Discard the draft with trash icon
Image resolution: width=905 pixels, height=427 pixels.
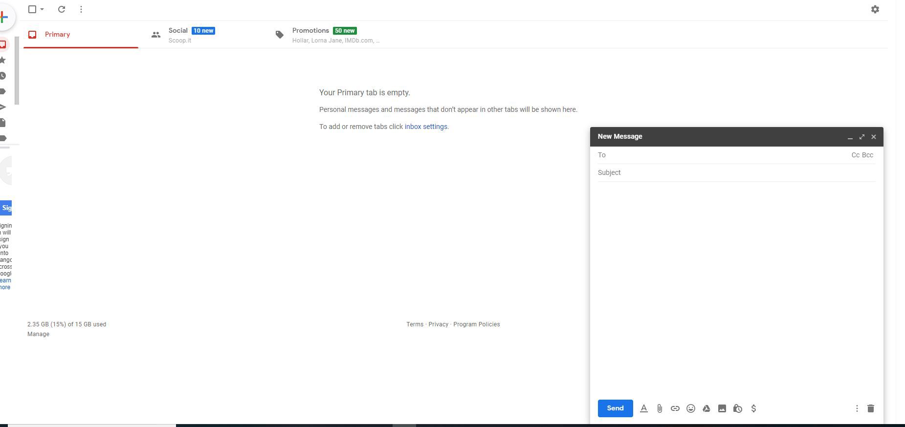pos(871,408)
